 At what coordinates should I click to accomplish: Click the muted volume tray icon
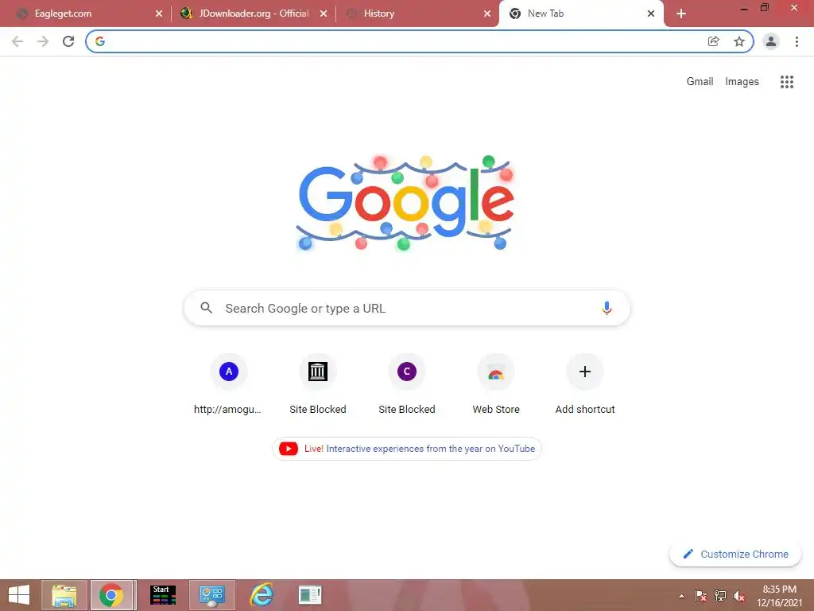point(738,596)
